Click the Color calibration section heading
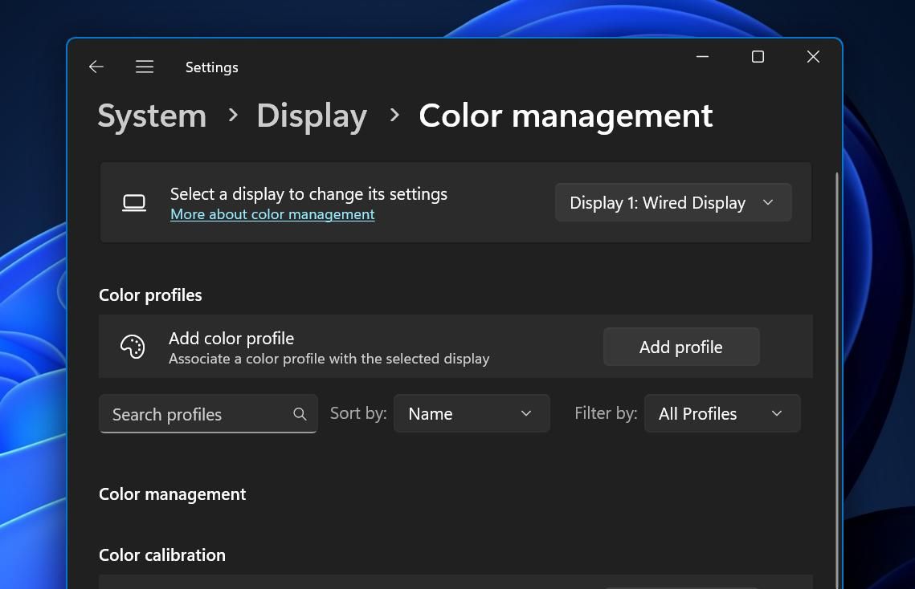This screenshot has width=915, height=589. (161, 554)
